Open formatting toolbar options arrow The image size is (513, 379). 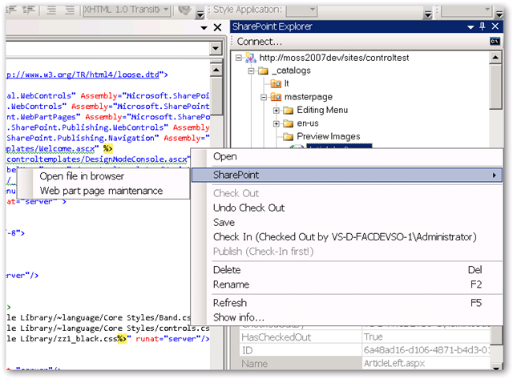tap(200, 14)
